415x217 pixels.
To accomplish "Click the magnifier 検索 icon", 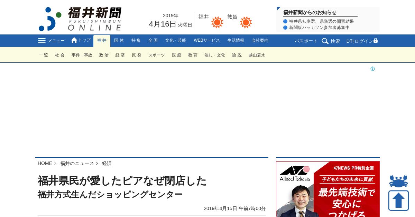I will [x=325, y=41].
